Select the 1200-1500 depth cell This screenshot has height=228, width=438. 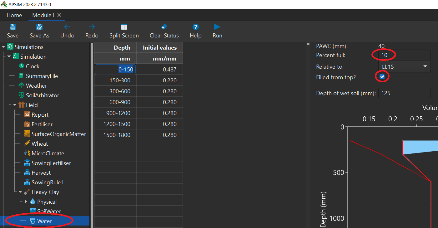point(115,124)
